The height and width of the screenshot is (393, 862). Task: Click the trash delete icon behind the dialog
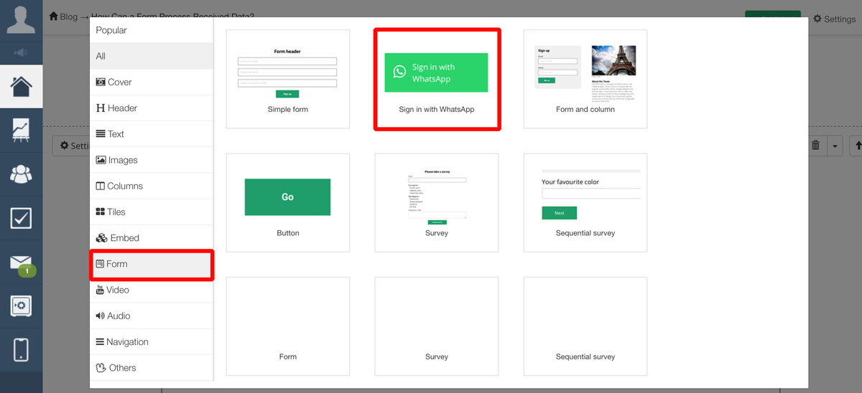tap(815, 146)
